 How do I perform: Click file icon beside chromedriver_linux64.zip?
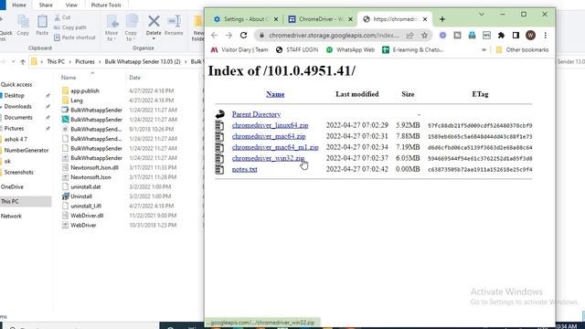[219, 126]
